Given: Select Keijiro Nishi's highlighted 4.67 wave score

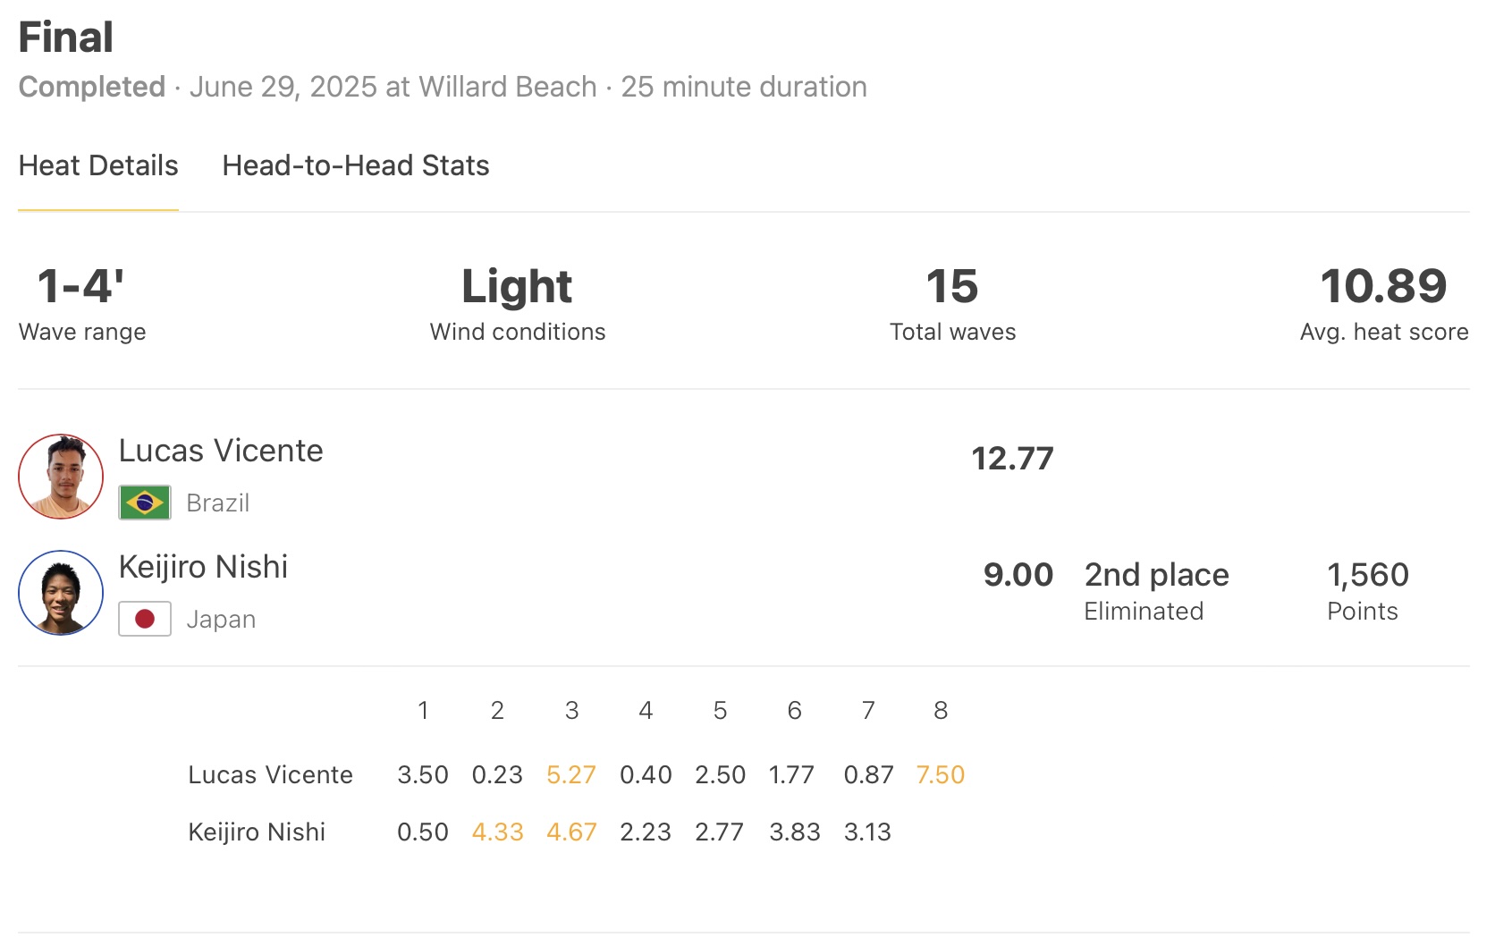Looking at the screenshot, I should click(570, 832).
